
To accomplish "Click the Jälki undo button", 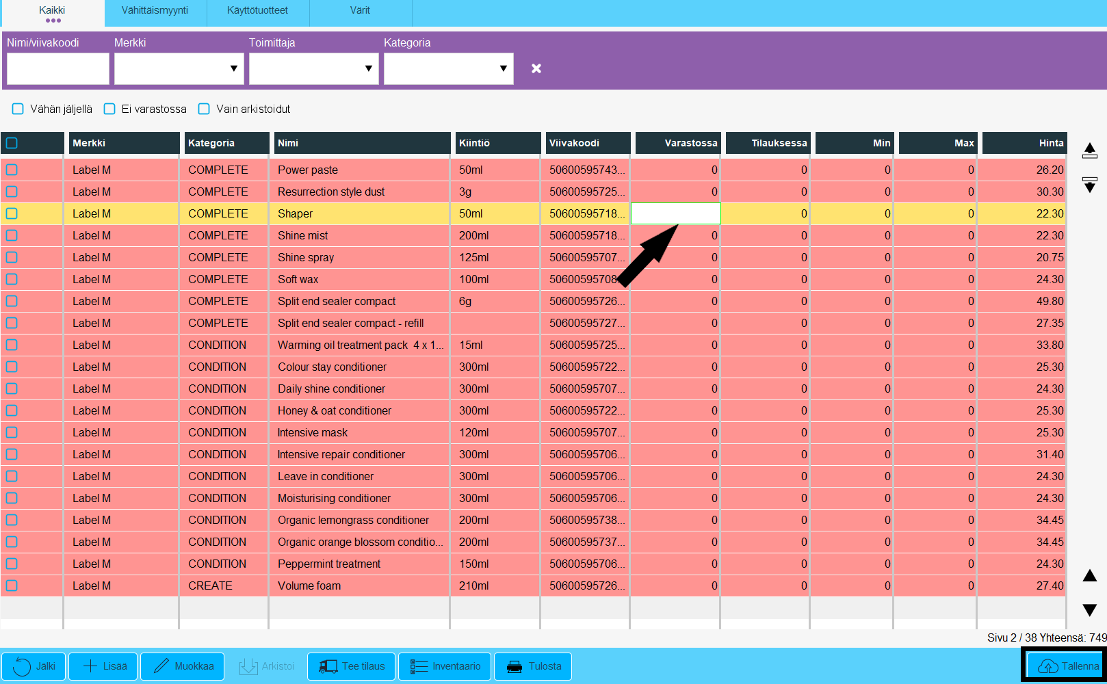I will [x=34, y=666].
